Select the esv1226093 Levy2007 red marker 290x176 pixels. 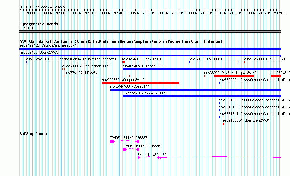tap(245, 62)
